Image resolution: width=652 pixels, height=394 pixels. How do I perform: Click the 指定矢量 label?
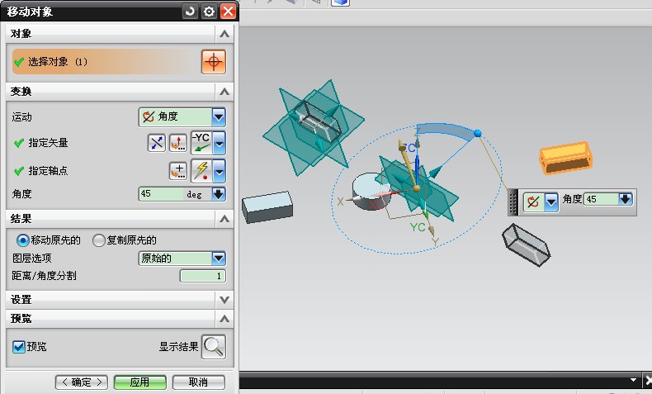[48, 143]
